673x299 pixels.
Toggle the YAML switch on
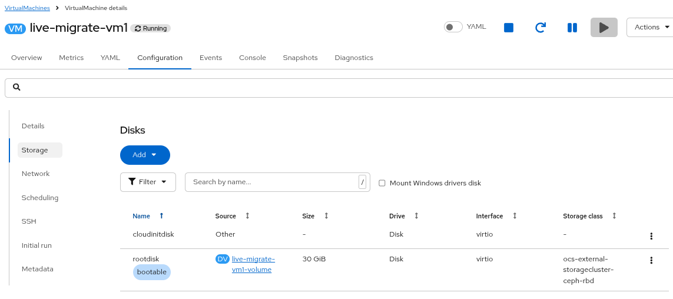click(x=453, y=27)
